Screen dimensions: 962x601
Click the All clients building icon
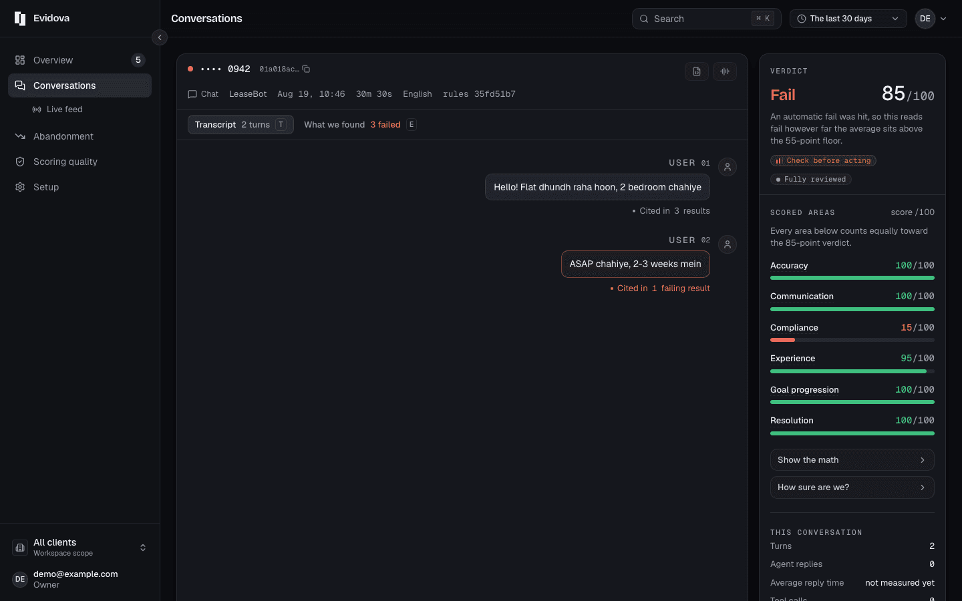pyautogui.click(x=20, y=548)
